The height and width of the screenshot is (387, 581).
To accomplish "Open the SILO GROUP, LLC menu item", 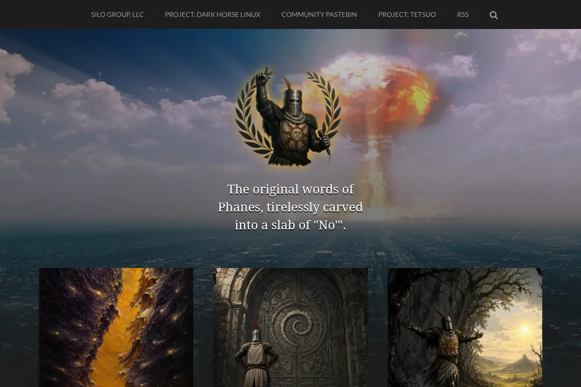I will click(118, 15).
